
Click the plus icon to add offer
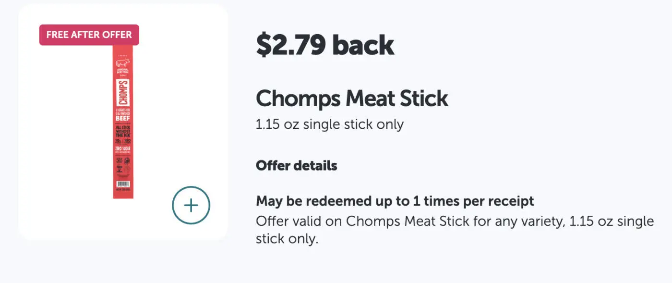tap(191, 205)
